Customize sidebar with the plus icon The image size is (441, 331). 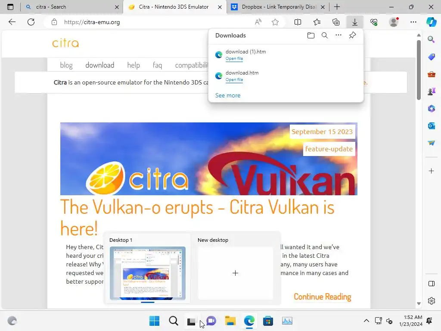tap(431, 171)
